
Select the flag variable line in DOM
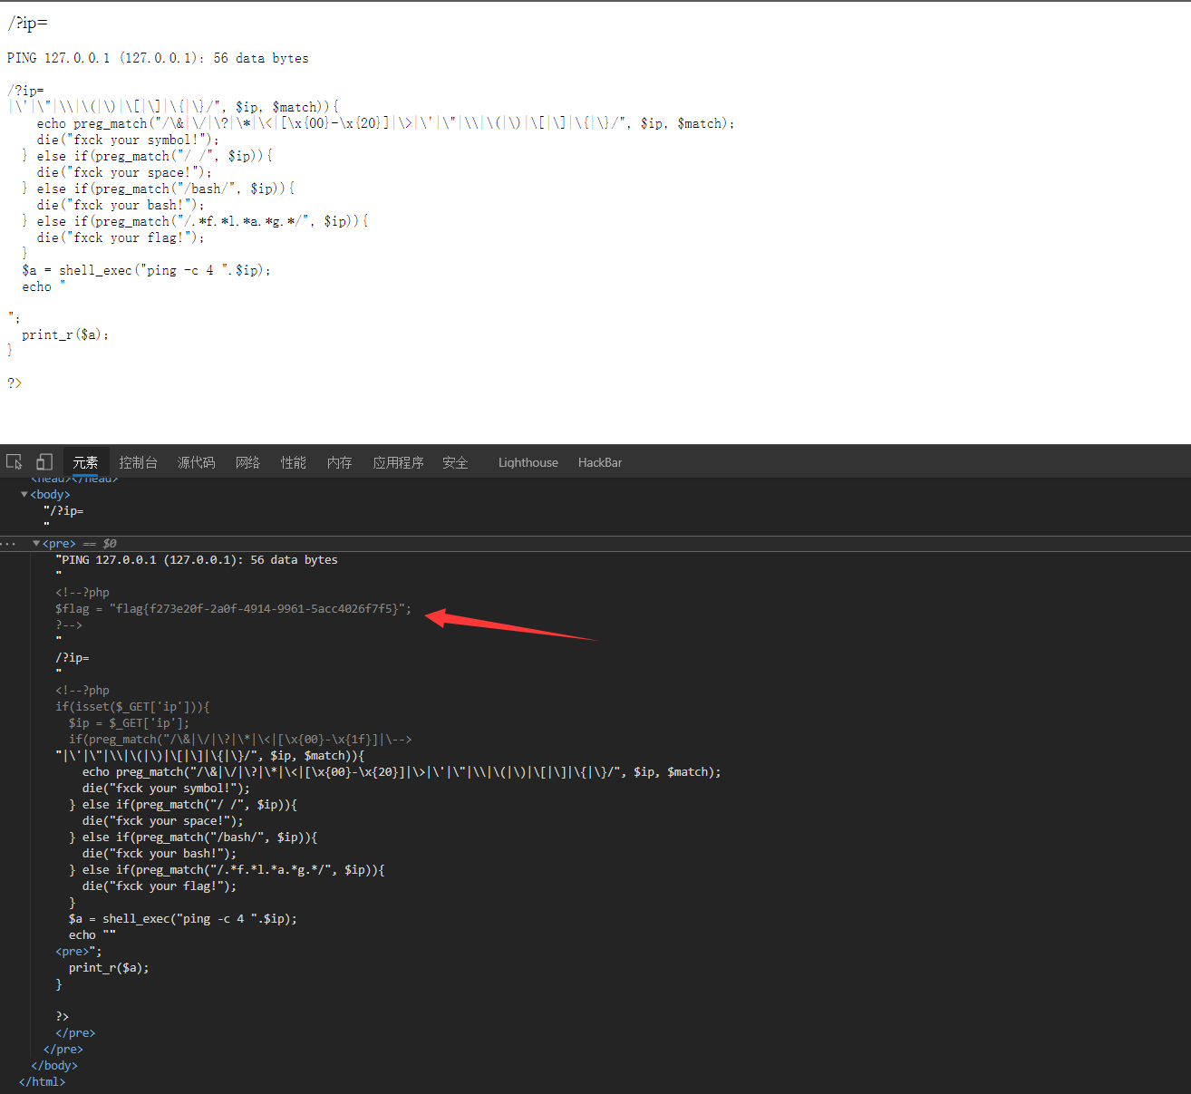[x=233, y=608]
